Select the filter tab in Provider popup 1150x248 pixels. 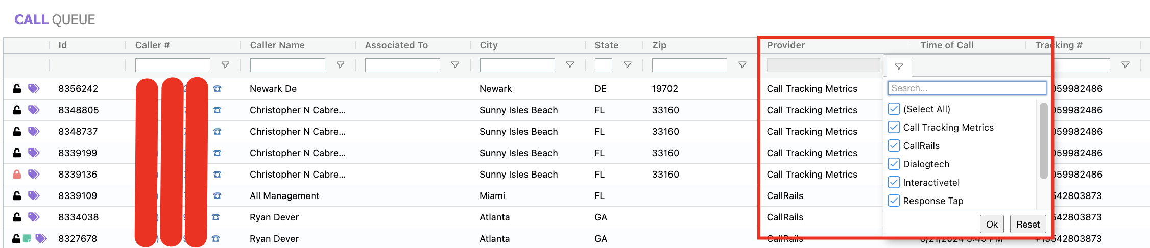[x=899, y=67]
